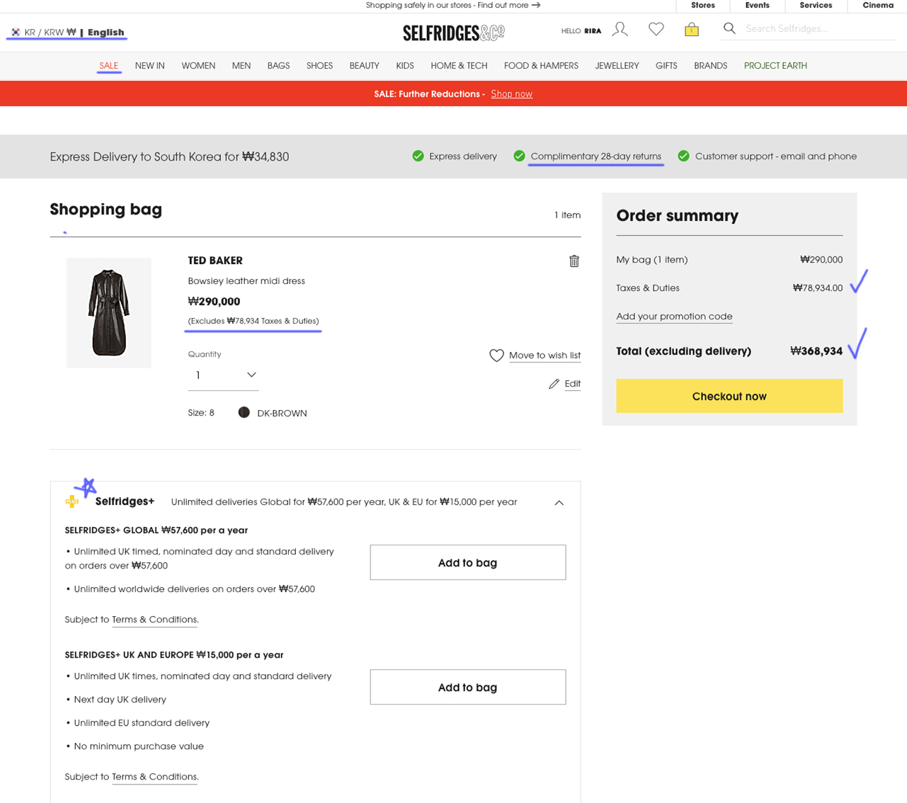The image size is (907, 803).
Task: Click the Checkout now button
Action: [729, 397]
